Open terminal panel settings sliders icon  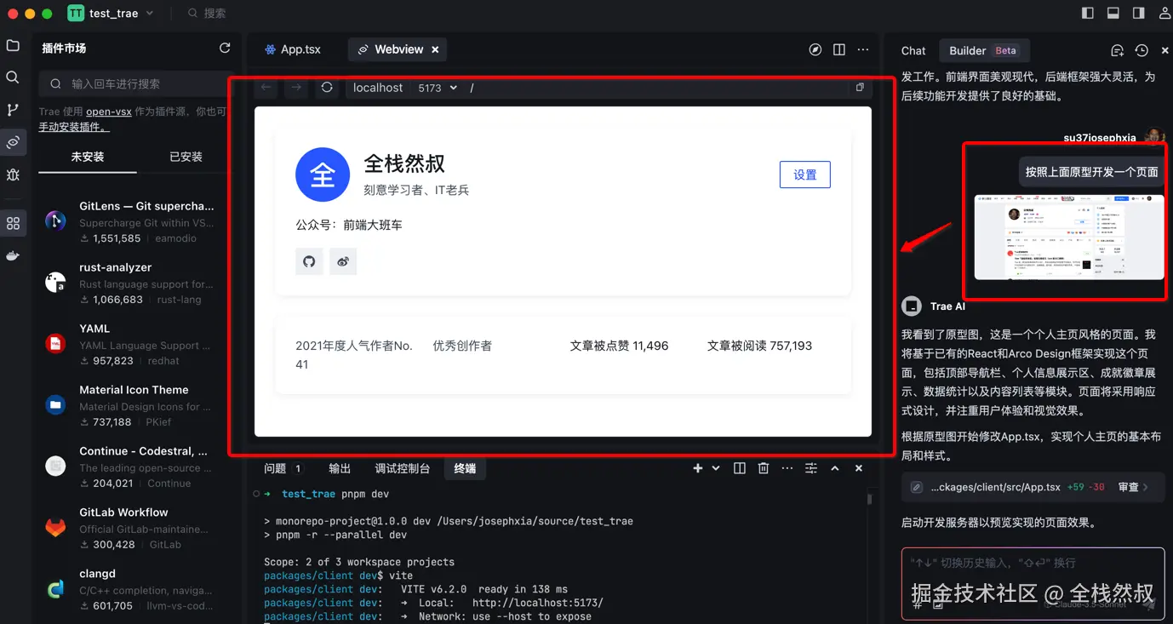(x=811, y=468)
